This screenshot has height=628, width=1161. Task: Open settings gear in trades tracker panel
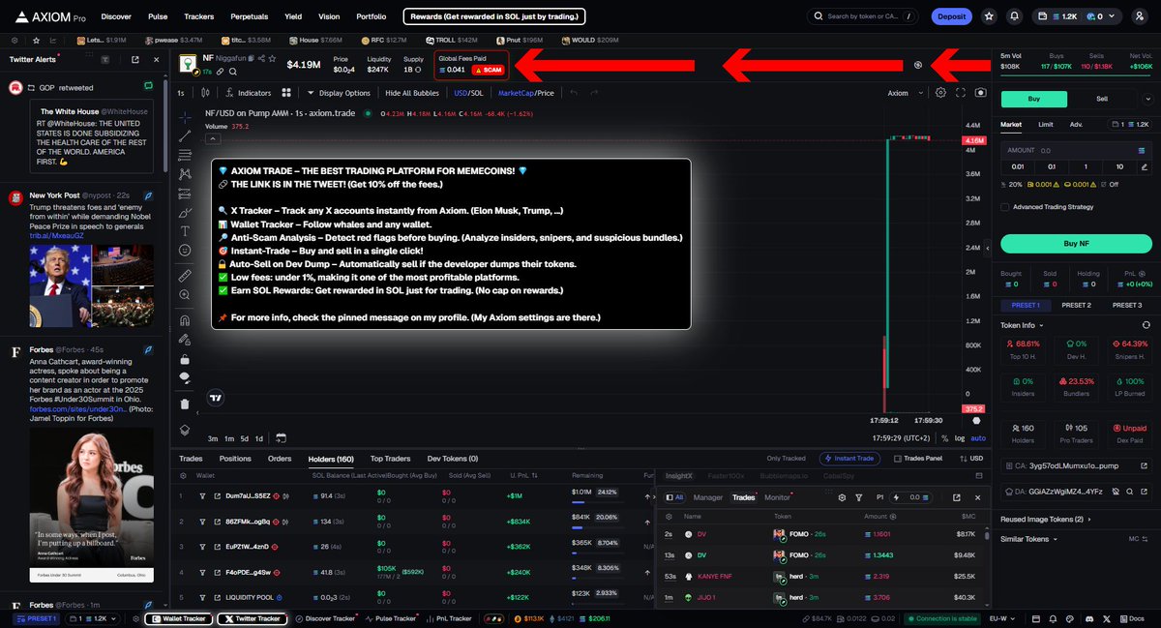tap(842, 497)
